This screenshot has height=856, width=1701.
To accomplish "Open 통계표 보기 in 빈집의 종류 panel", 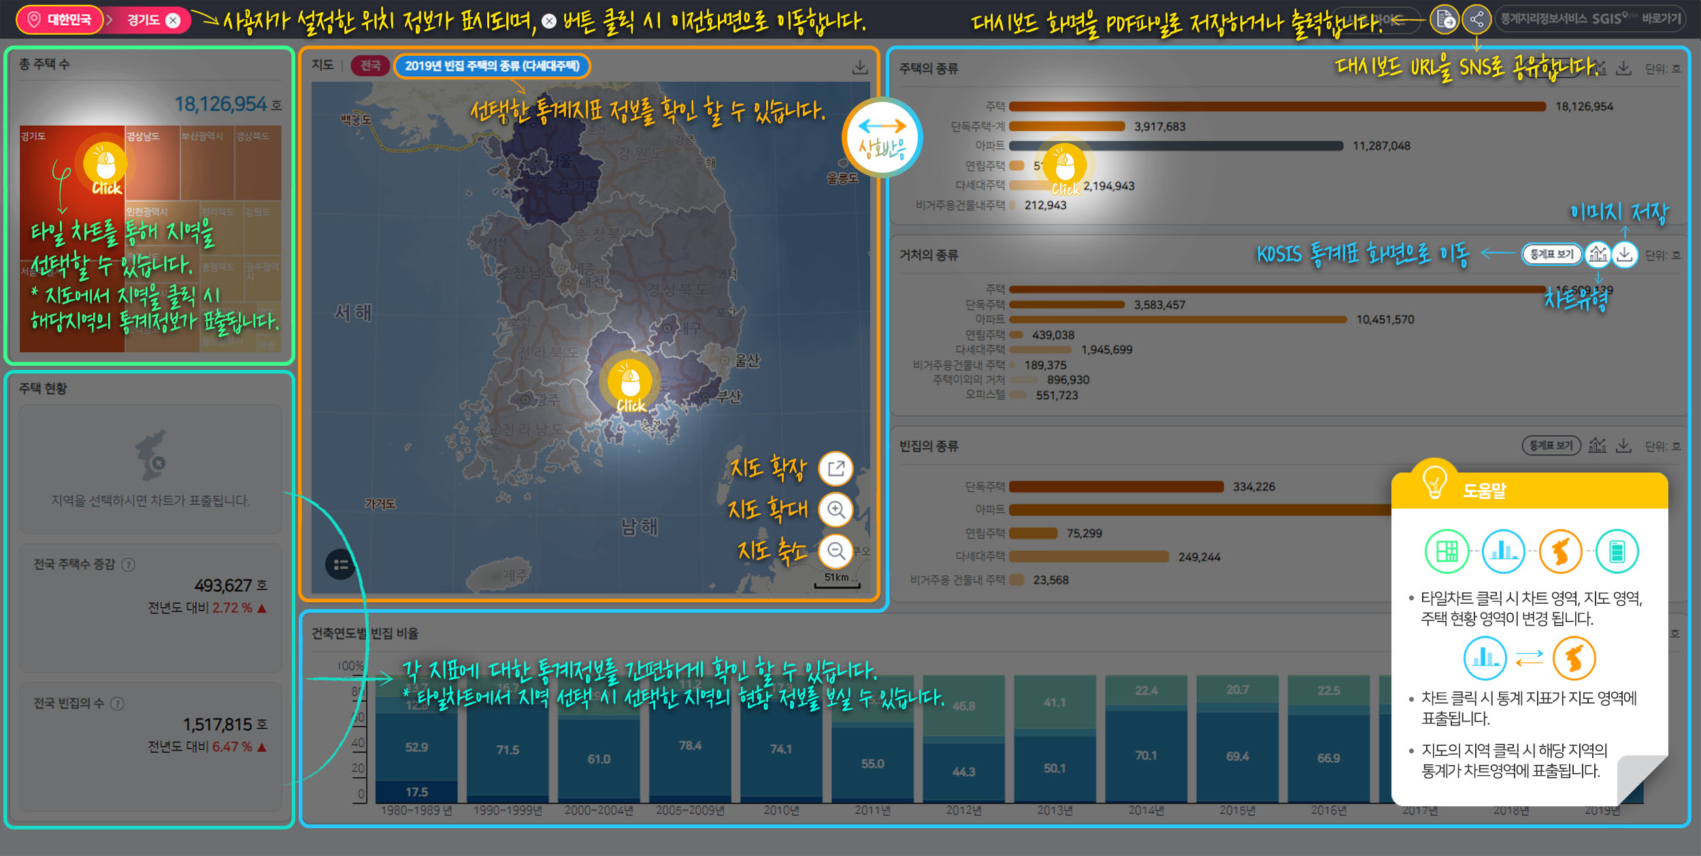I will [x=1551, y=445].
